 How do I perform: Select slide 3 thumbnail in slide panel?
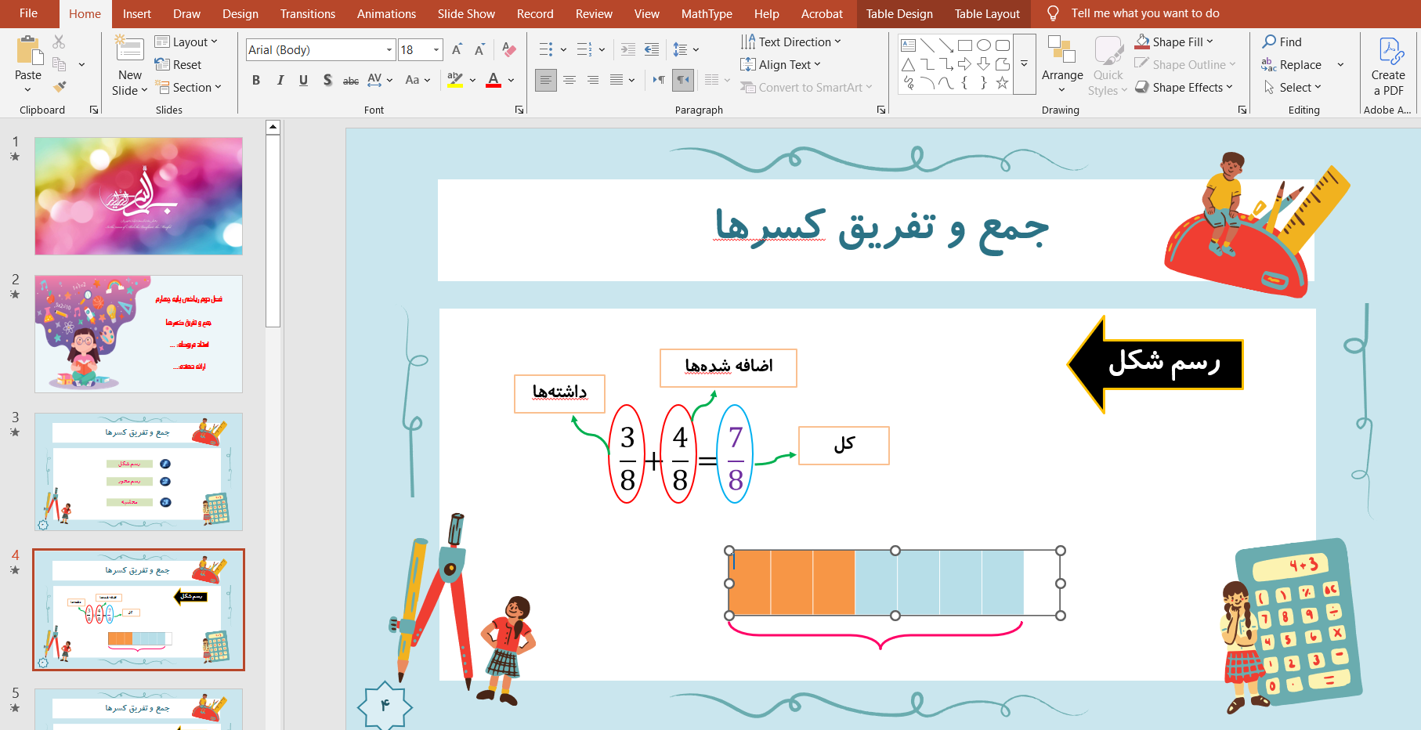[139, 472]
